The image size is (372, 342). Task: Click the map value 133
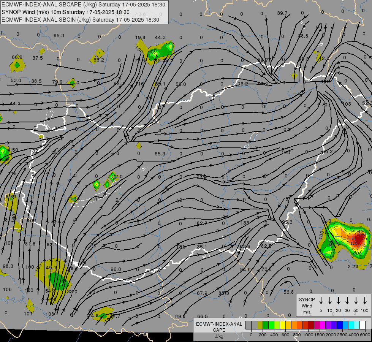click(245, 223)
